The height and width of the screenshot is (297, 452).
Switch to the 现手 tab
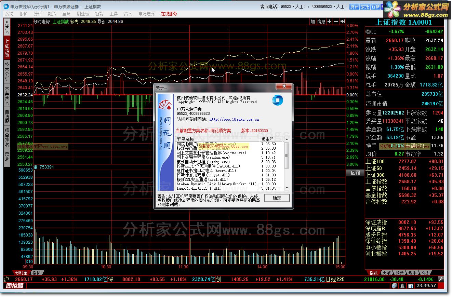pyautogui.click(x=413, y=273)
